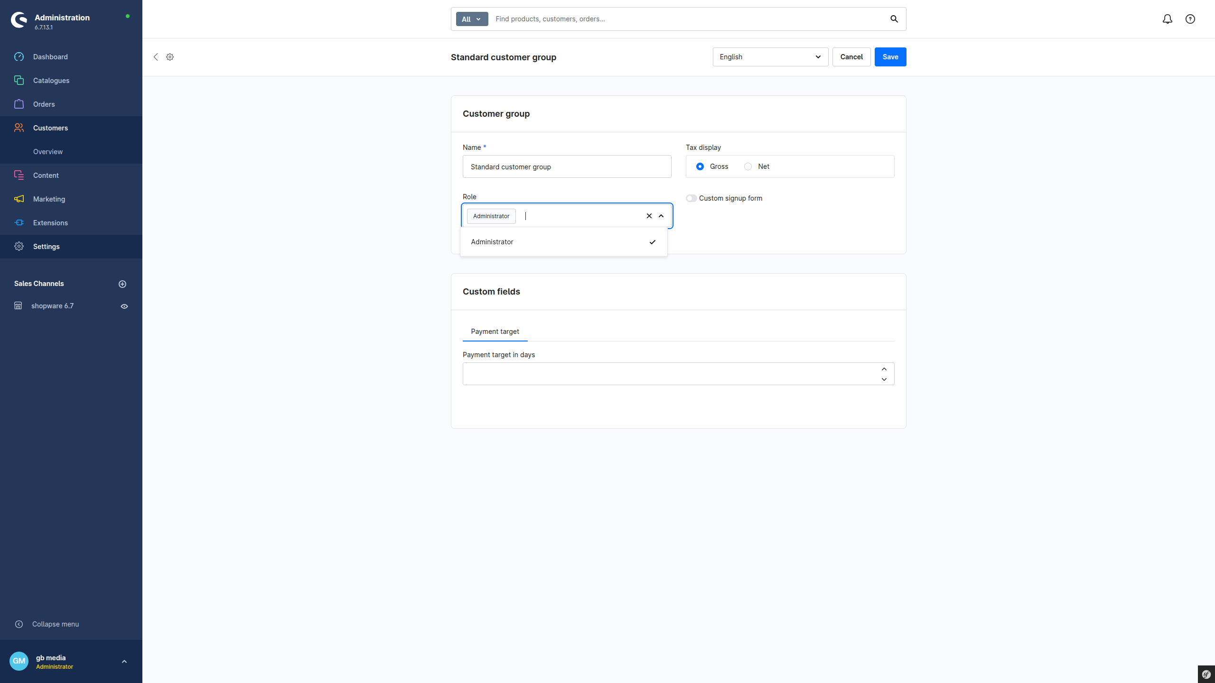Image resolution: width=1215 pixels, height=683 pixels.
Task: Click the Name input field
Action: 567,166
